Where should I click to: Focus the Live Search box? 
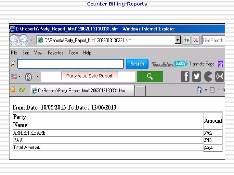click(214, 40)
